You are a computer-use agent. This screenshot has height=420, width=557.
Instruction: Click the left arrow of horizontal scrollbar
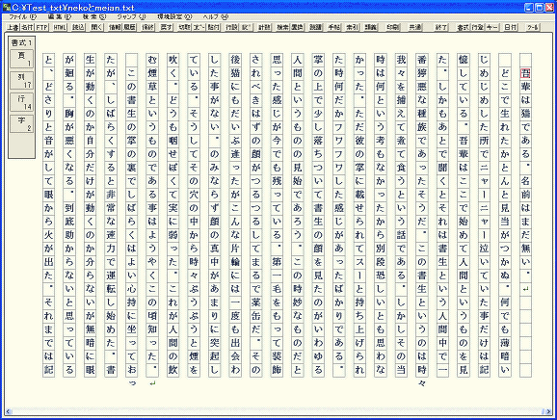(x=9, y=411)
